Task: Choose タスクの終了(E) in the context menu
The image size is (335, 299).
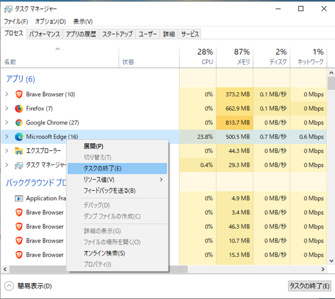Action: tap(117, 169)
